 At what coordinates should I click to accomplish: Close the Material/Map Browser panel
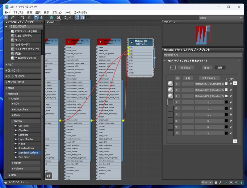pyautogui.click(x=41, y=22)
